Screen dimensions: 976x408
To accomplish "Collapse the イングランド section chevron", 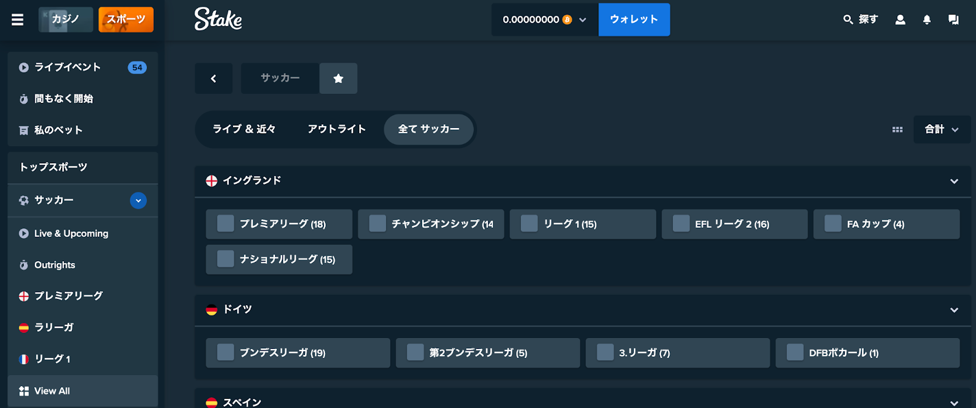I will (954, 181).
